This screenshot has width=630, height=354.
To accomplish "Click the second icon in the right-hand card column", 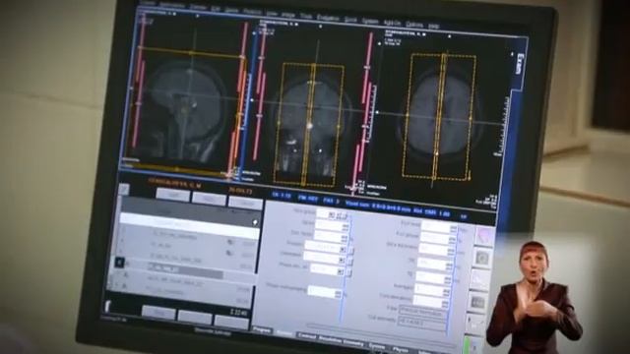I will pos(482,258).
